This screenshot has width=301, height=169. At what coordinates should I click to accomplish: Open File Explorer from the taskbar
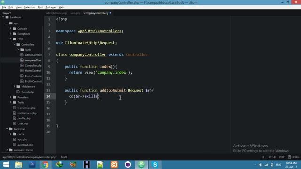[18, 165]
